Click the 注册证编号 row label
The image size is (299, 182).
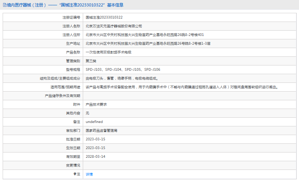tap(71, 17)
